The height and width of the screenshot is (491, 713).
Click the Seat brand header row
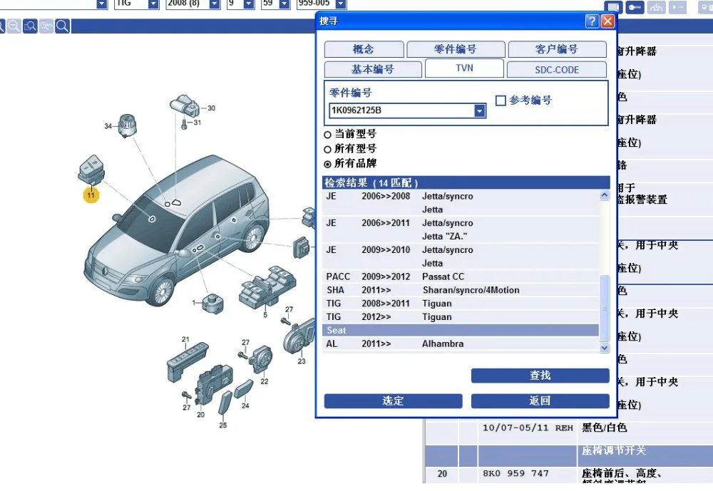coord(461,330)
